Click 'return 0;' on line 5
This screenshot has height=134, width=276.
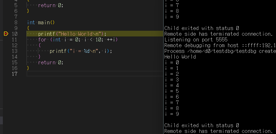coord(51,5)
